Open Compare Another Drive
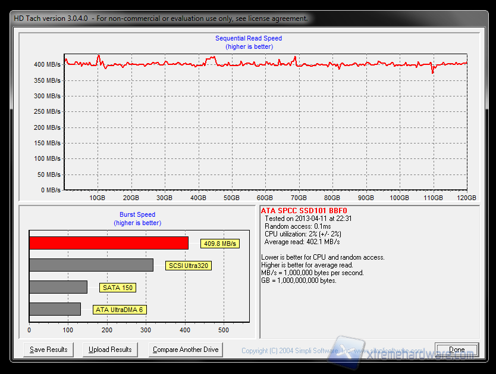Image resolution: width=496 pixels, height=374 pixels. pyautogui.click(x=186, y=350)
